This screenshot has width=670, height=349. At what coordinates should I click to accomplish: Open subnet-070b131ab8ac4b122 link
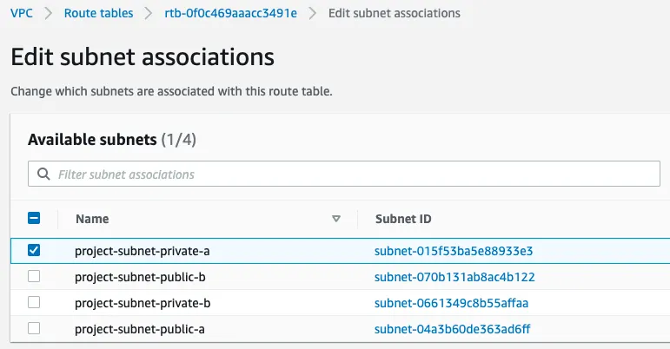coord(454,277)
